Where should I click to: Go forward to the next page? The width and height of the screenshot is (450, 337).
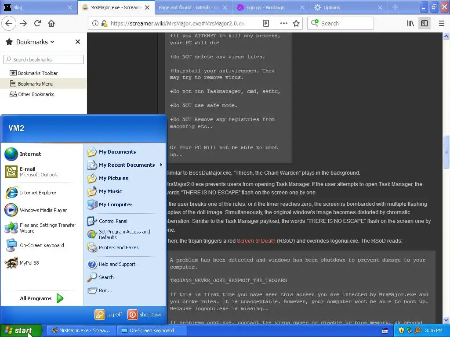[23, 23]
